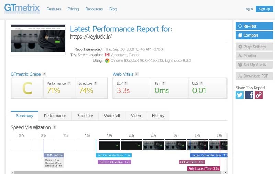Click the Speed Visualization help question mark
Viewport: 275px width, 174px height.
point(54,127)
